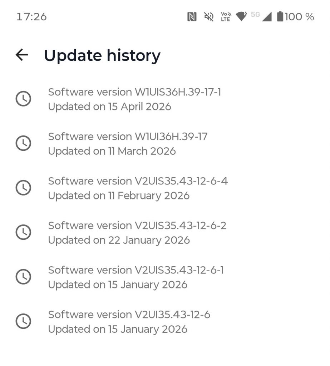Click clock icon beside W1UI36H.39-17 entry

[x=24, y=143]
